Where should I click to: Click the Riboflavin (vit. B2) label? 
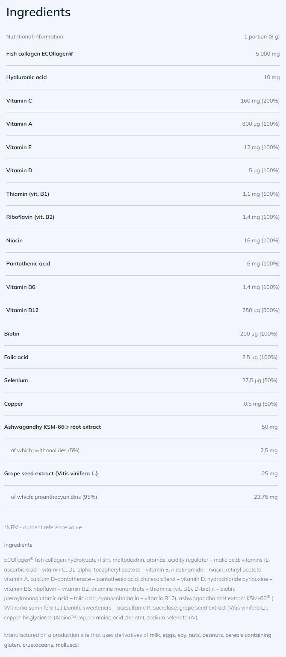[30, 217]
